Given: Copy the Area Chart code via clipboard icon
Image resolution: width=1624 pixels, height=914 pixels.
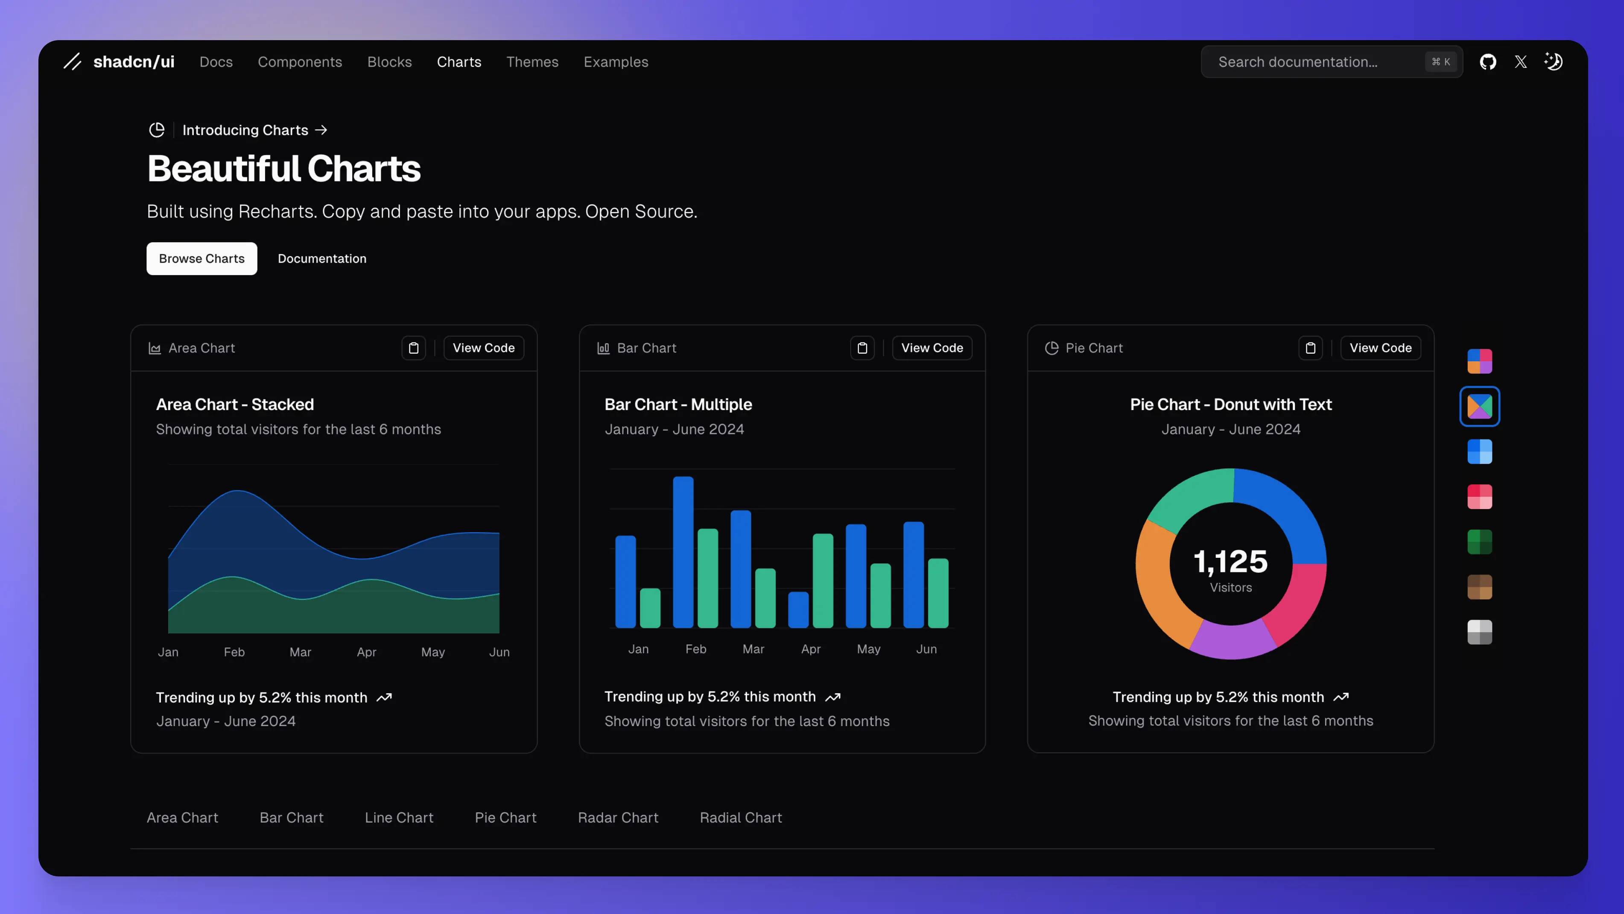Looking at the screenshot, I should (x=414, y=348).
